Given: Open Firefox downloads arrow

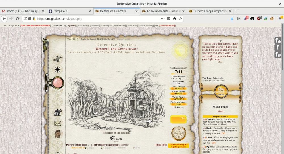Looking at the screenshot, I should (x=232, y=19).
